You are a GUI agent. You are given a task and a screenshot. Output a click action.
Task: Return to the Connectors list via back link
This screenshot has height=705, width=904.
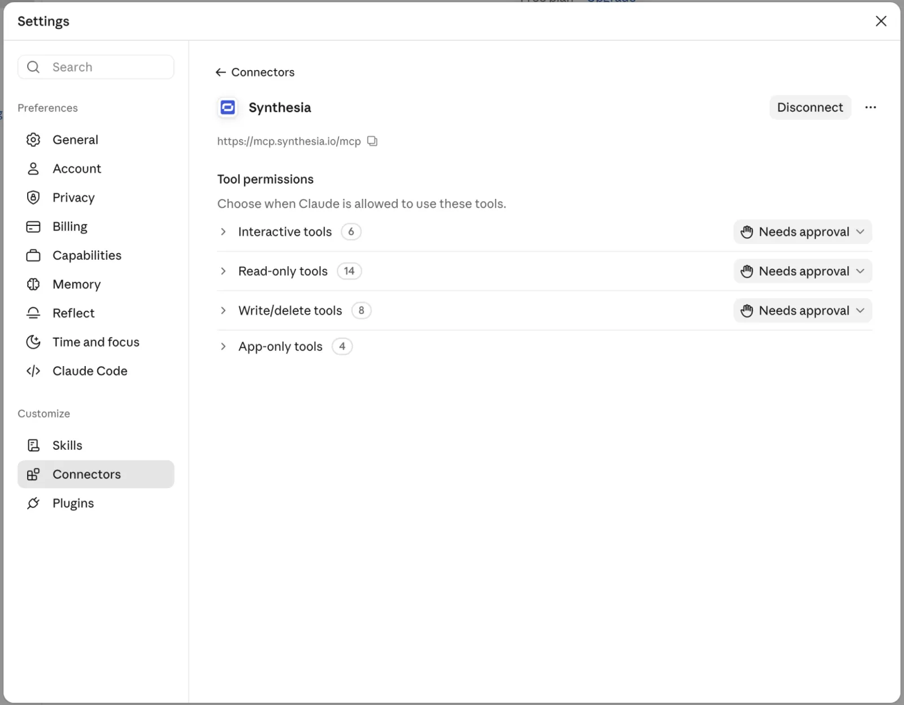(x=255, y=72)
